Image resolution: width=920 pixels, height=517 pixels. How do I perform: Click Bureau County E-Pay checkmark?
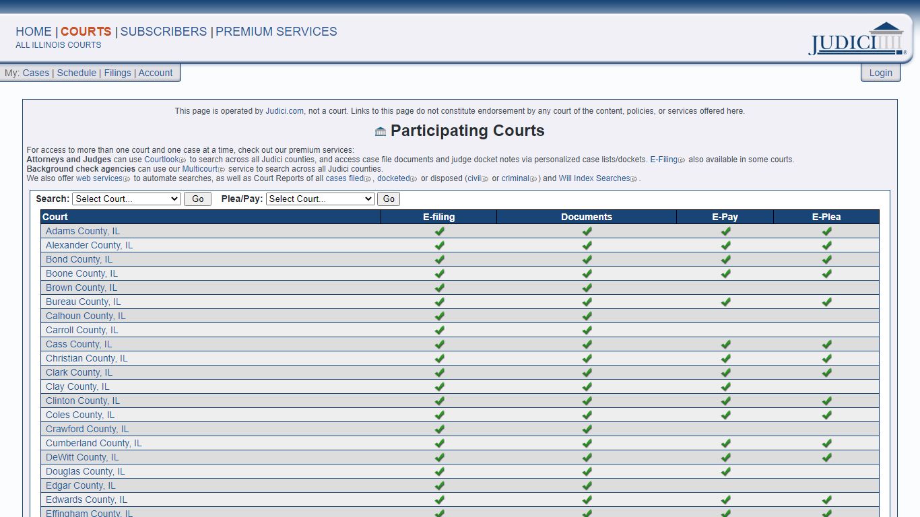[725, 302]
